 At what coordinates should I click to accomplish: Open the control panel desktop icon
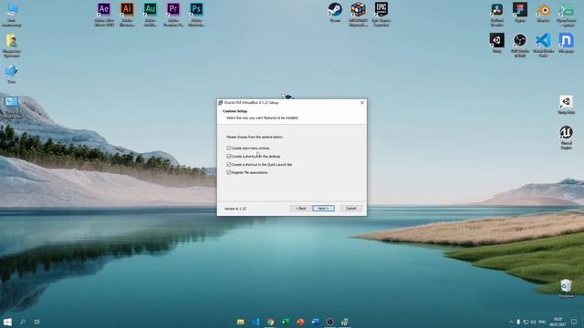click(x=12, y=108)
